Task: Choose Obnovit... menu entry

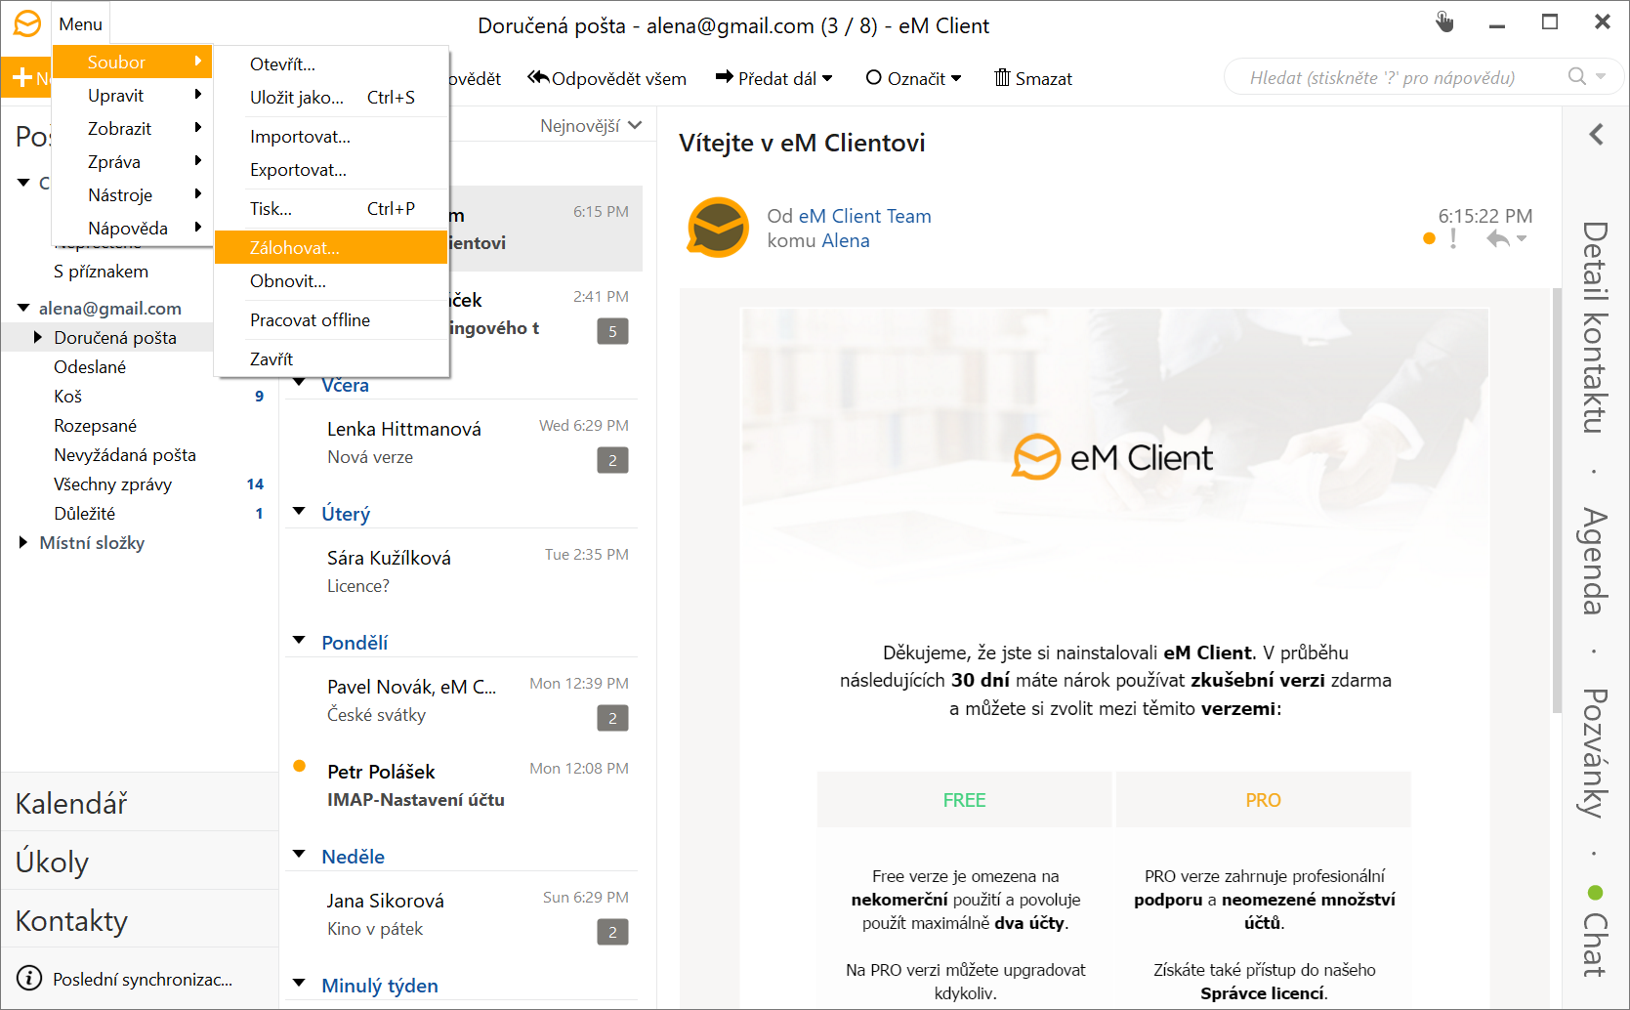Action: [x=331, y=280]
